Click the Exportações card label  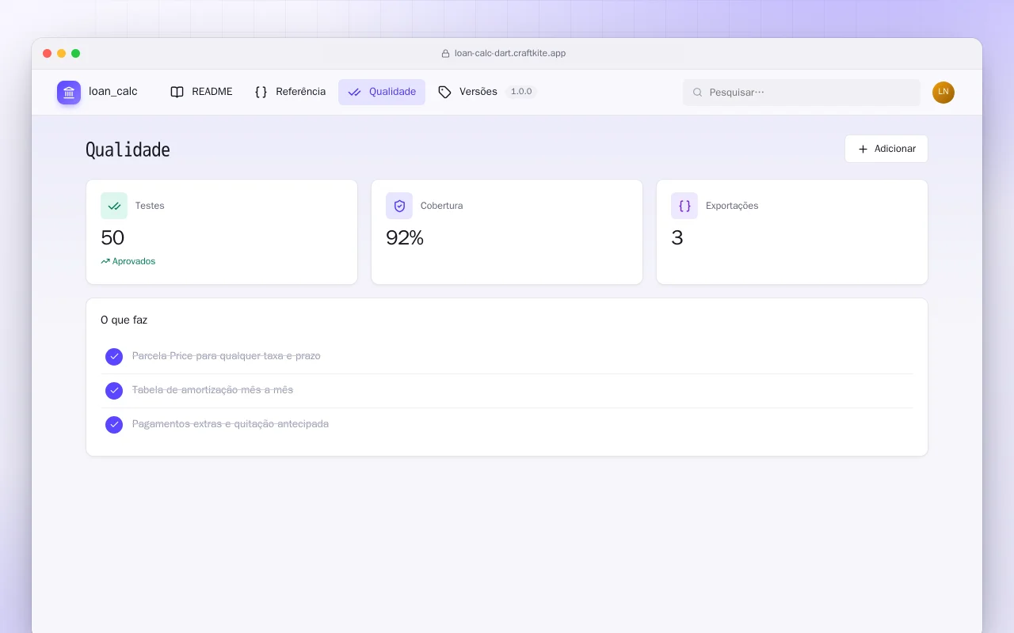[x=732, y=206]
